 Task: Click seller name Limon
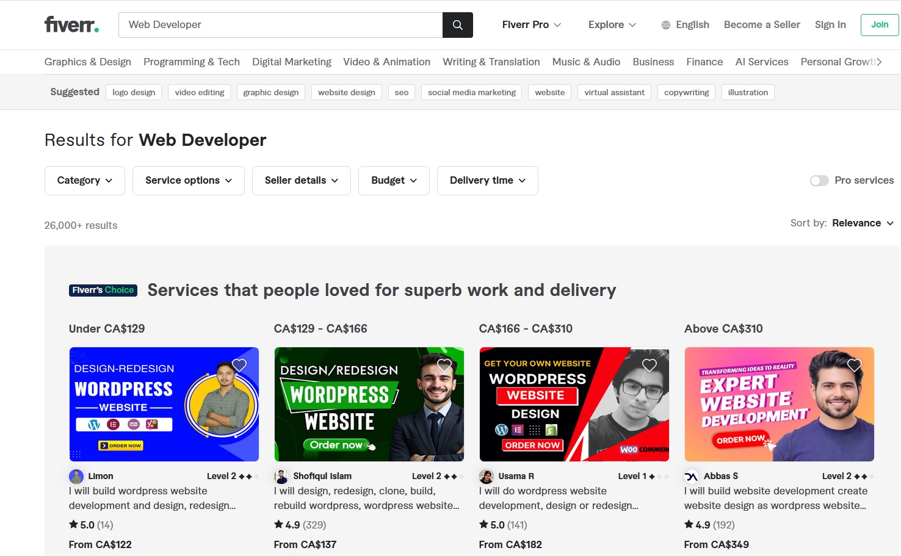click(101, 476)
